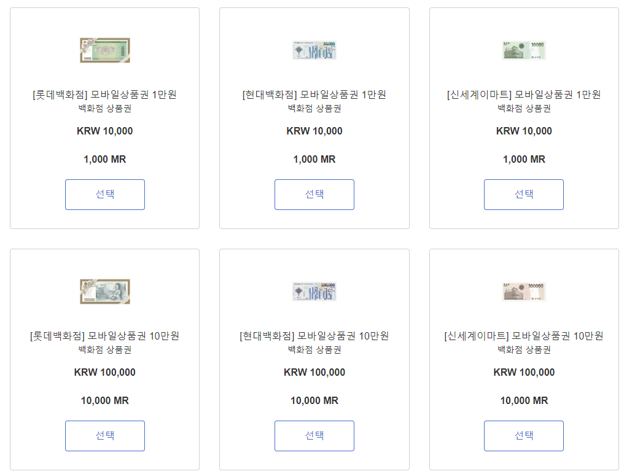624x474 pixels.
Task: Click 선택 for 신세계이마트 1만원 voucher
Action: [523, 194]
